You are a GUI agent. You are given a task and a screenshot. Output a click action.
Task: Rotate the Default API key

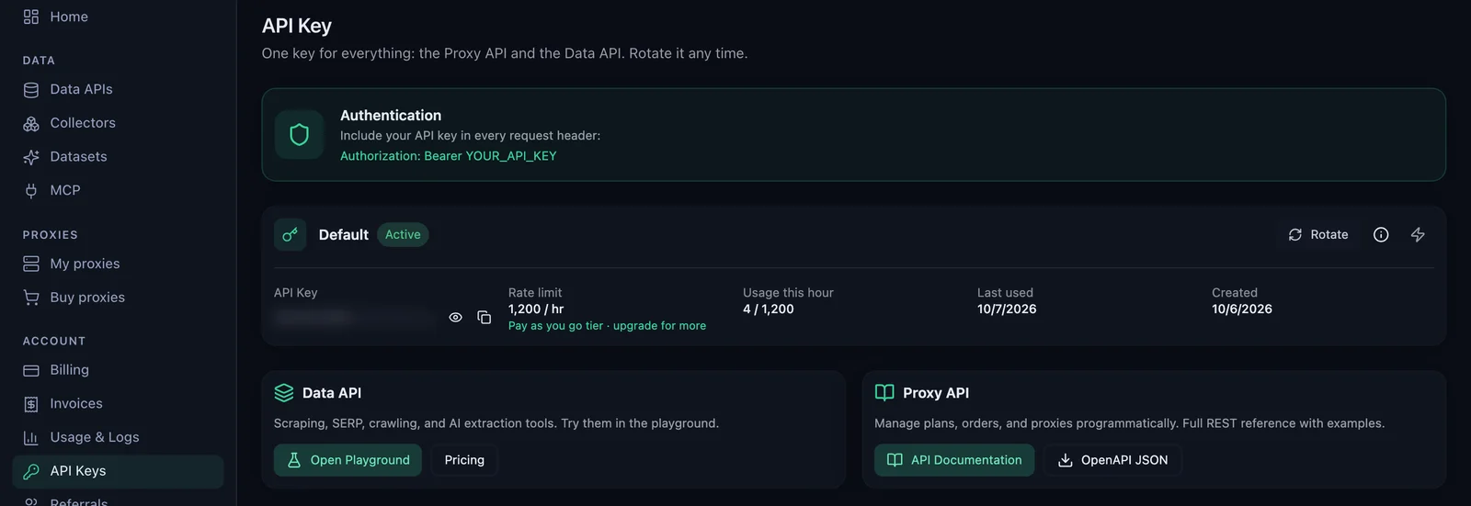click(1318, 235)
